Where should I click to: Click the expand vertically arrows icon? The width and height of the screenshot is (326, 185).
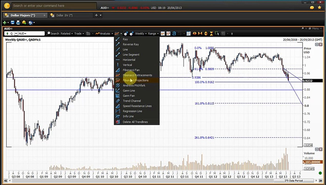tap(206, 34)
